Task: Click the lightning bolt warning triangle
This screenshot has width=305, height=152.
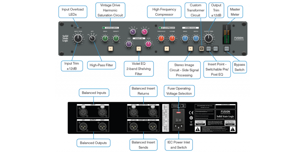Action: click(x=198, y=129)
